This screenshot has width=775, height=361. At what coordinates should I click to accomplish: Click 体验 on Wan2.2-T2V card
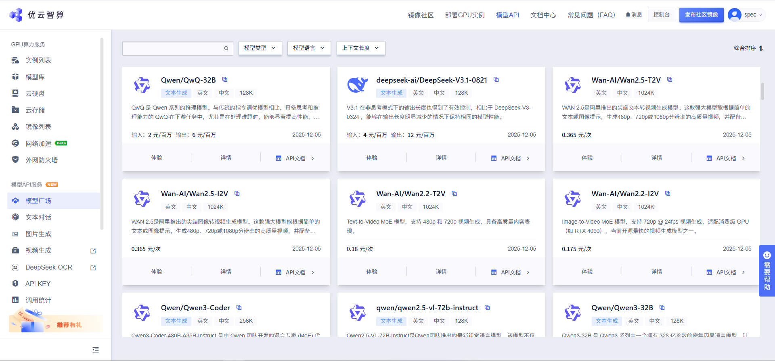[372, 272]
